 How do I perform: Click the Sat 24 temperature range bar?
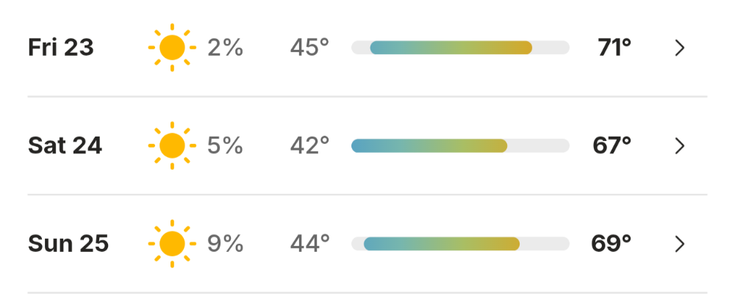tap(460, 145)
